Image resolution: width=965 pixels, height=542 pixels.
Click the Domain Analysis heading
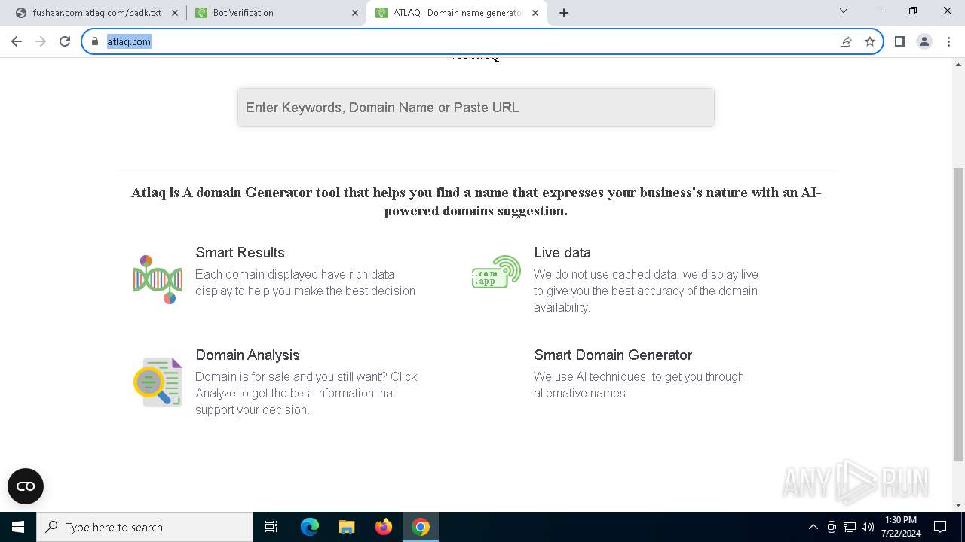[x=247, y=355]
